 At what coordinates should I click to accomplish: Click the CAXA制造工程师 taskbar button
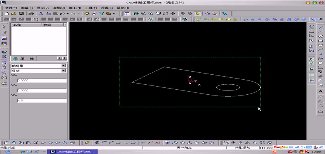[72, 152]
